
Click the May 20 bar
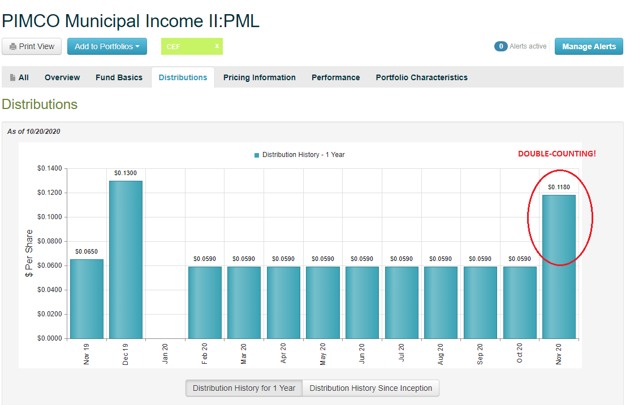click(322, 303)
